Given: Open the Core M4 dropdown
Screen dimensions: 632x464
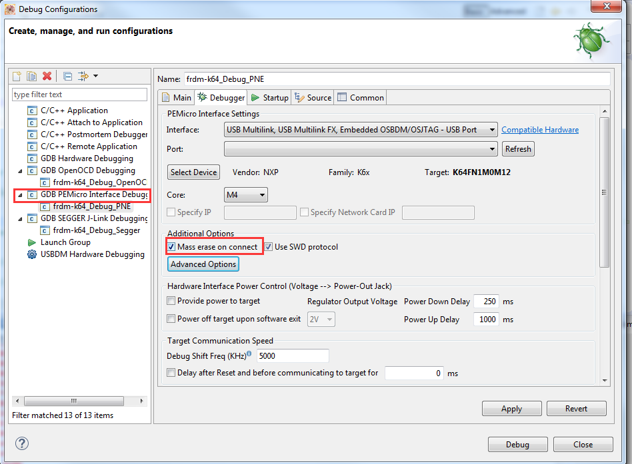Looking at the screenshot, I should pyautogui.click(x=246, y=195).
